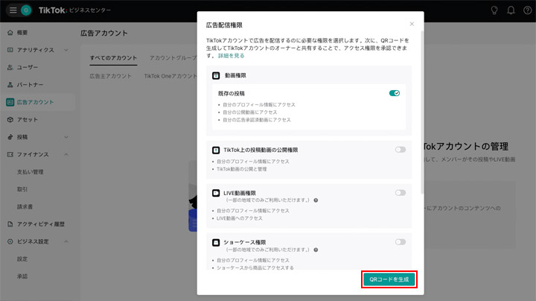Enable the TikTok上の投稿動画の公開権限 toggle

point(401,150)
